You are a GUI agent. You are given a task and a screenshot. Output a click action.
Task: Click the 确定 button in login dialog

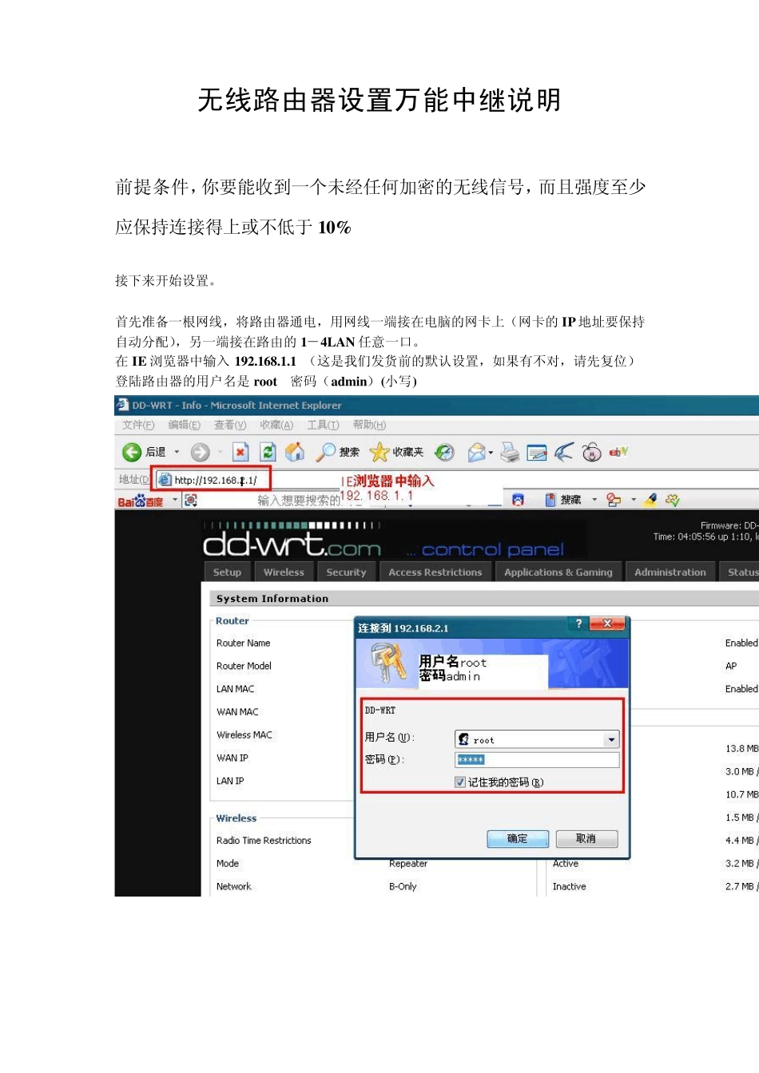pos(518,839)
